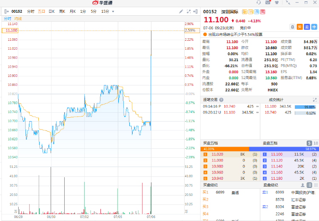Show broker person view icon
Viewport: 319px width, 221px height.
[303, 185]
